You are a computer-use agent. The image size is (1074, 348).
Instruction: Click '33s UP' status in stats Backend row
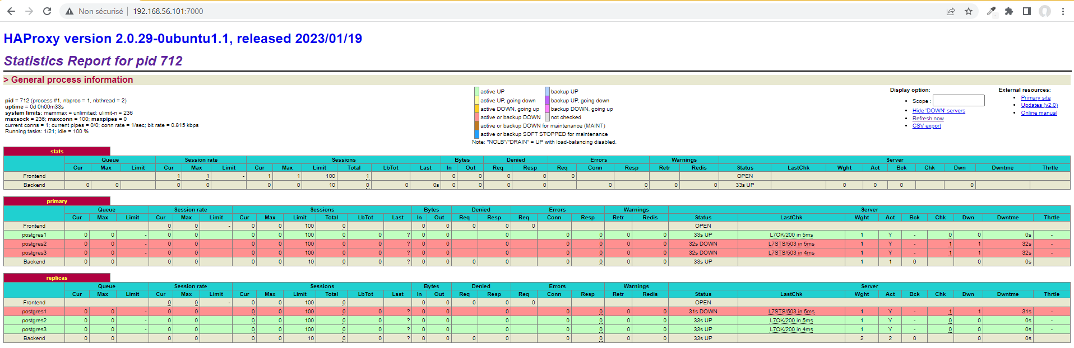[745, 185]
